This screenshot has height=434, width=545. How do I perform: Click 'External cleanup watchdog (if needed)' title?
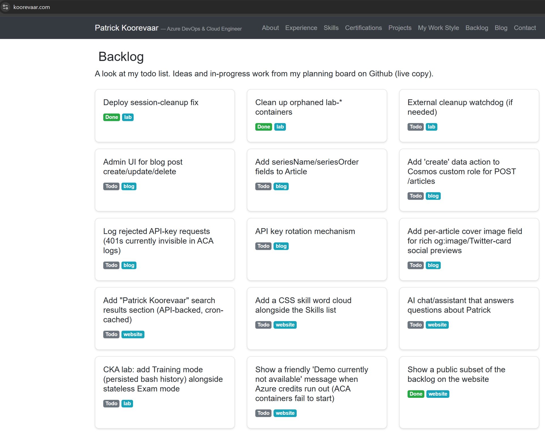click(460, 107)
